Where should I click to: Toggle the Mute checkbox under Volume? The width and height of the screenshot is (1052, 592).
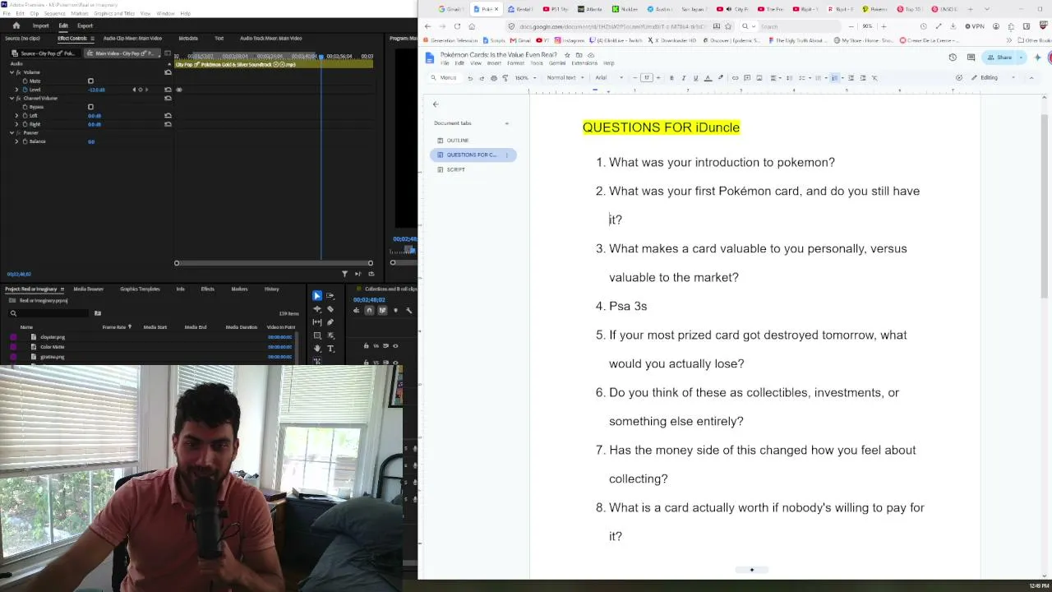point(90,81)
